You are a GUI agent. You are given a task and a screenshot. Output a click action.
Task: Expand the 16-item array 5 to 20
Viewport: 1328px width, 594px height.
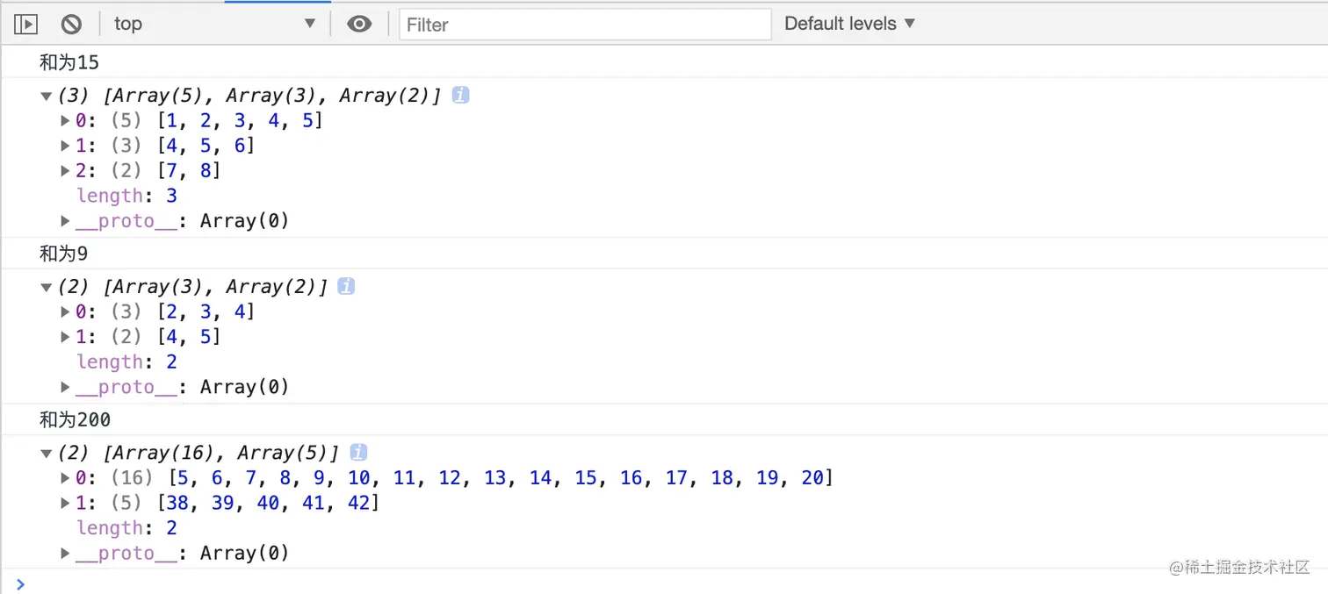coord(65,477)
